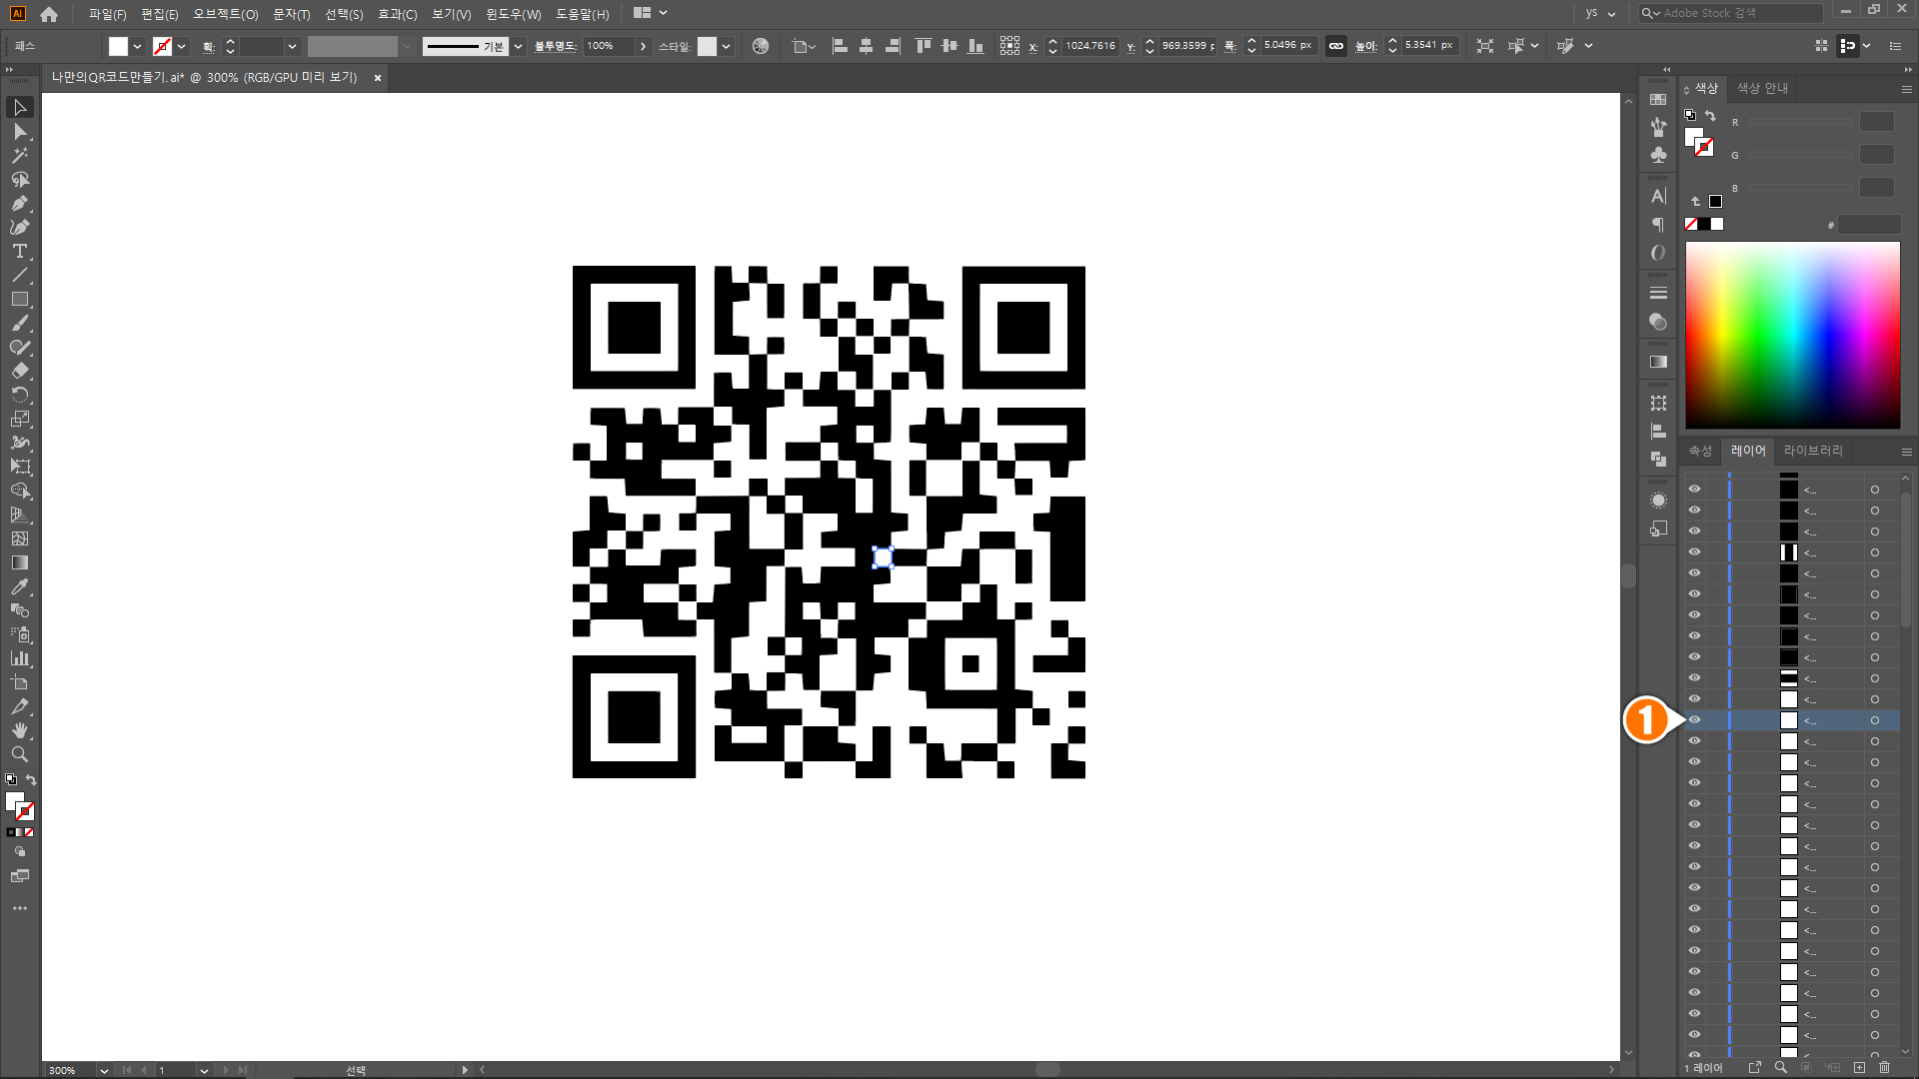Viewport: 1919px width, 1079px height.
Task: Pick the Eraser tool
Action: coord(19,371)
